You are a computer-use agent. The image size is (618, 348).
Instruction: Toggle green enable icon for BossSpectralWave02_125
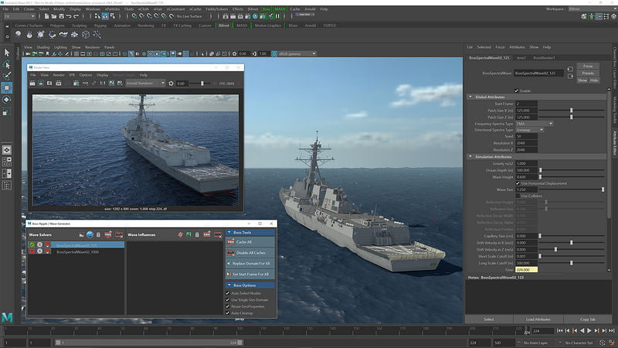click(32, 245)
